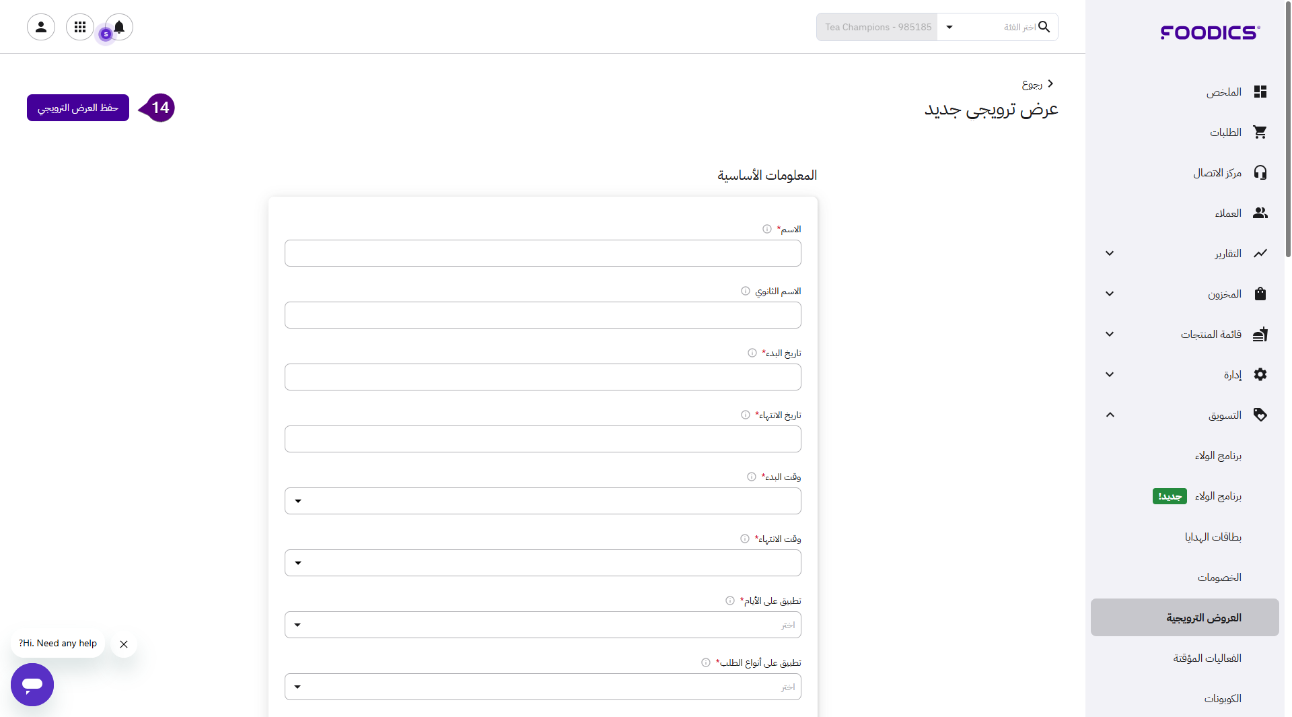Open the notifications bell icon

click(x=119, y=27)
